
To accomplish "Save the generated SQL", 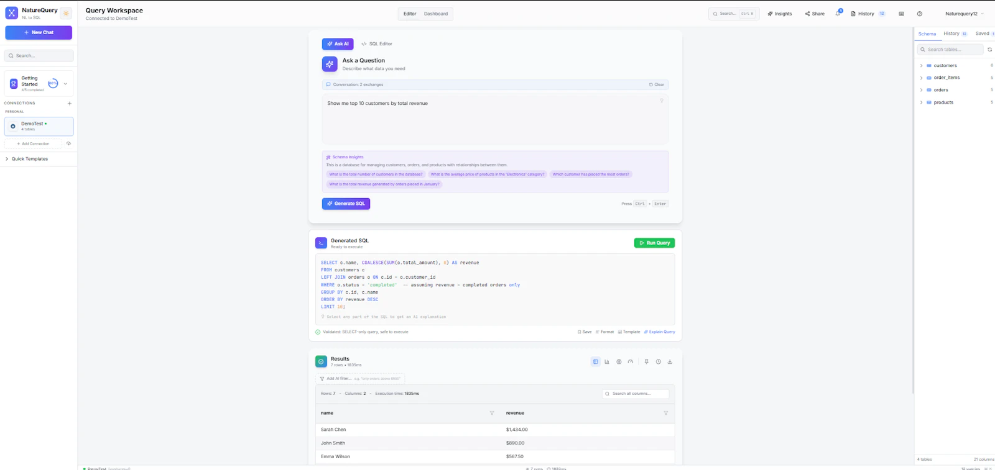I will click(x=585, y=332).
